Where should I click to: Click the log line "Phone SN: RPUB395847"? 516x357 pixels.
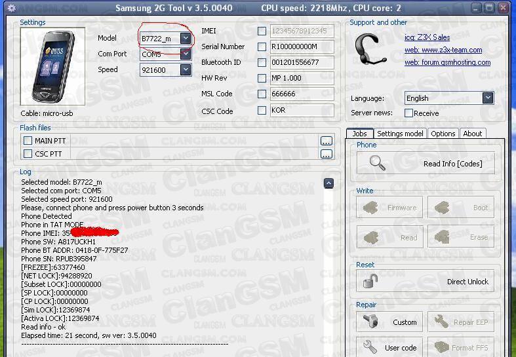pyautogui.click(x=59, y=259)
